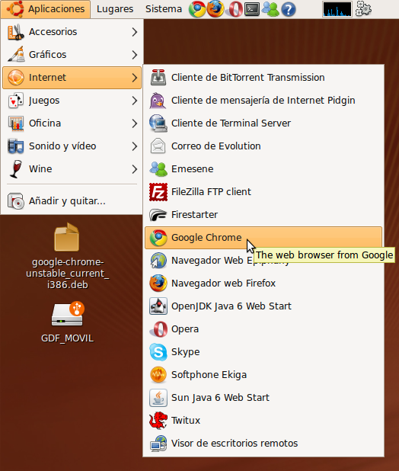Open the terminal launcher in the panel
The width and height of the screenshot is (399, 471).
(x=252, y=9)
